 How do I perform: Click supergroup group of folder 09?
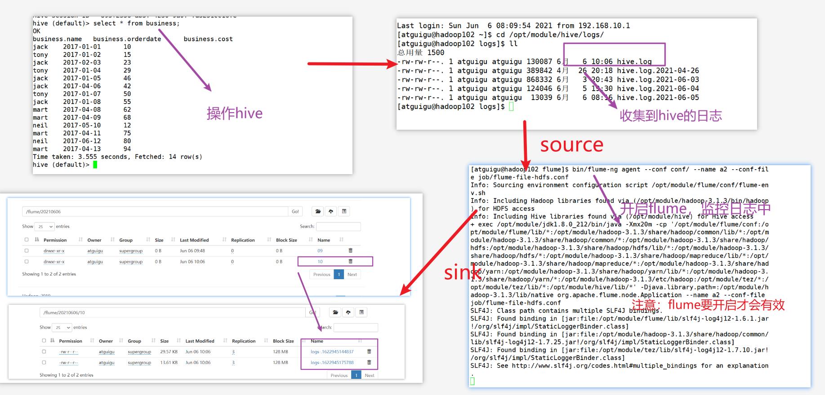pos(131,251)
